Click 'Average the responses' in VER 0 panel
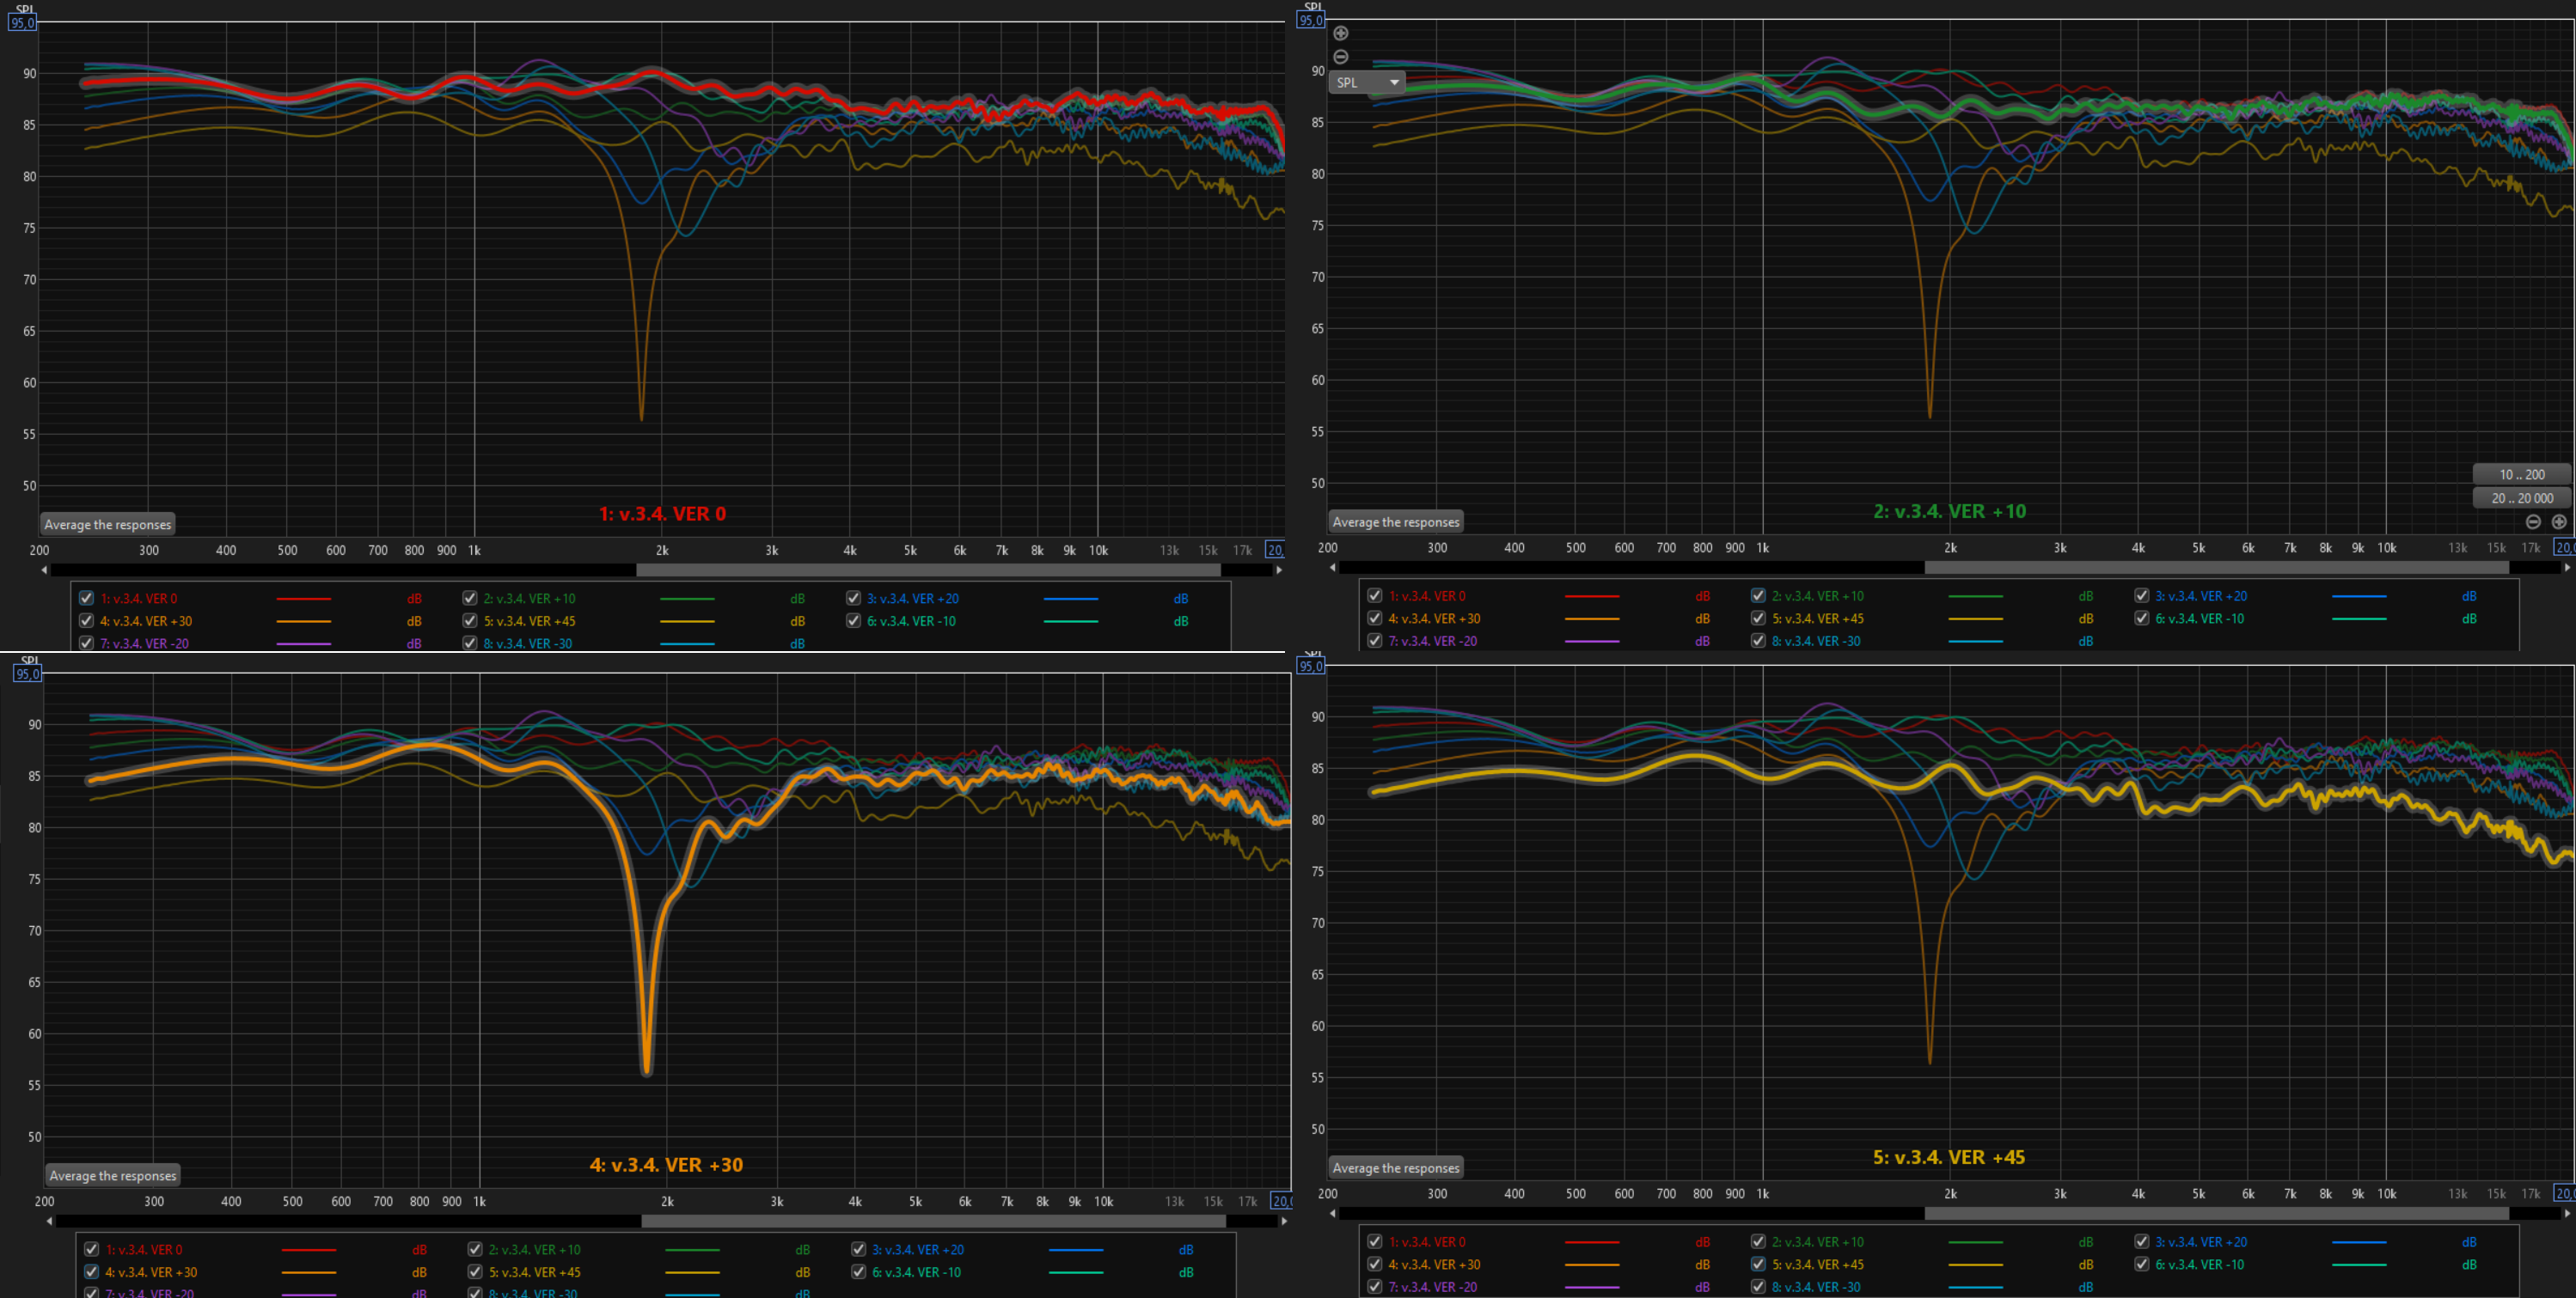 click(x=108, y=525)
